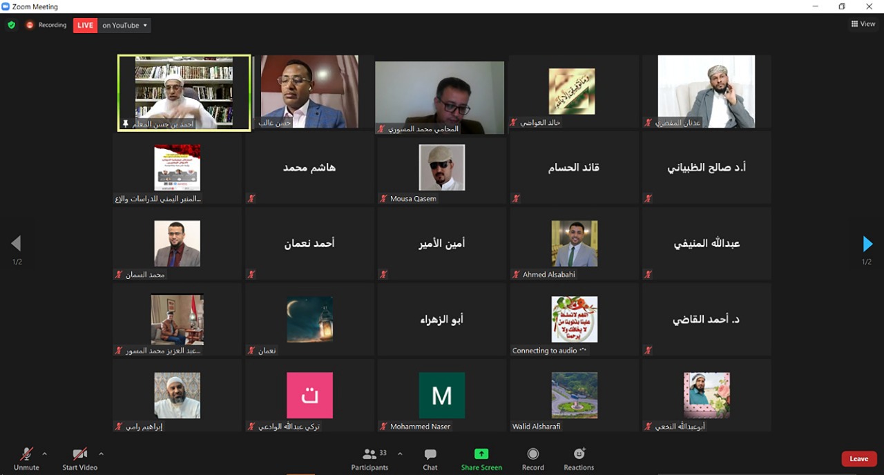Start sharing with Share Screen
This screenshot has height=475, width=884.
[x=481, y=454]
